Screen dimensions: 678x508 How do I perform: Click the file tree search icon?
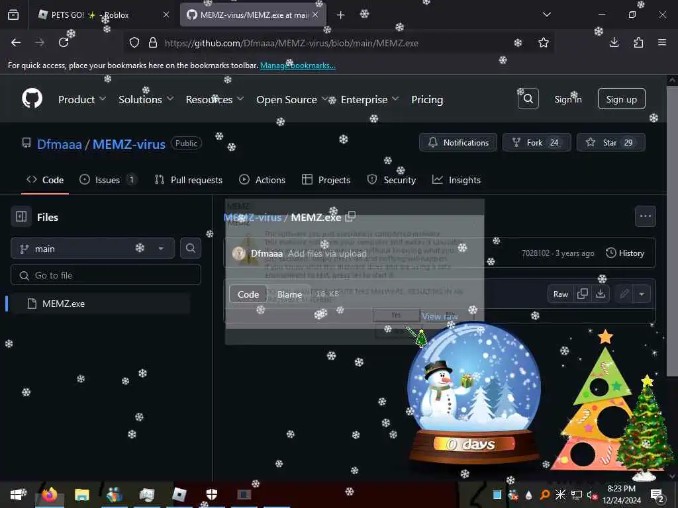[x=191, y=248]
